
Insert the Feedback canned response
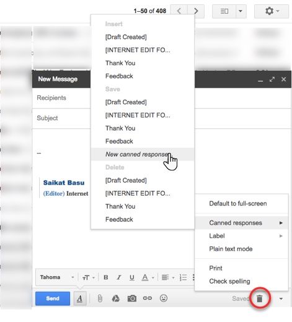143,76
